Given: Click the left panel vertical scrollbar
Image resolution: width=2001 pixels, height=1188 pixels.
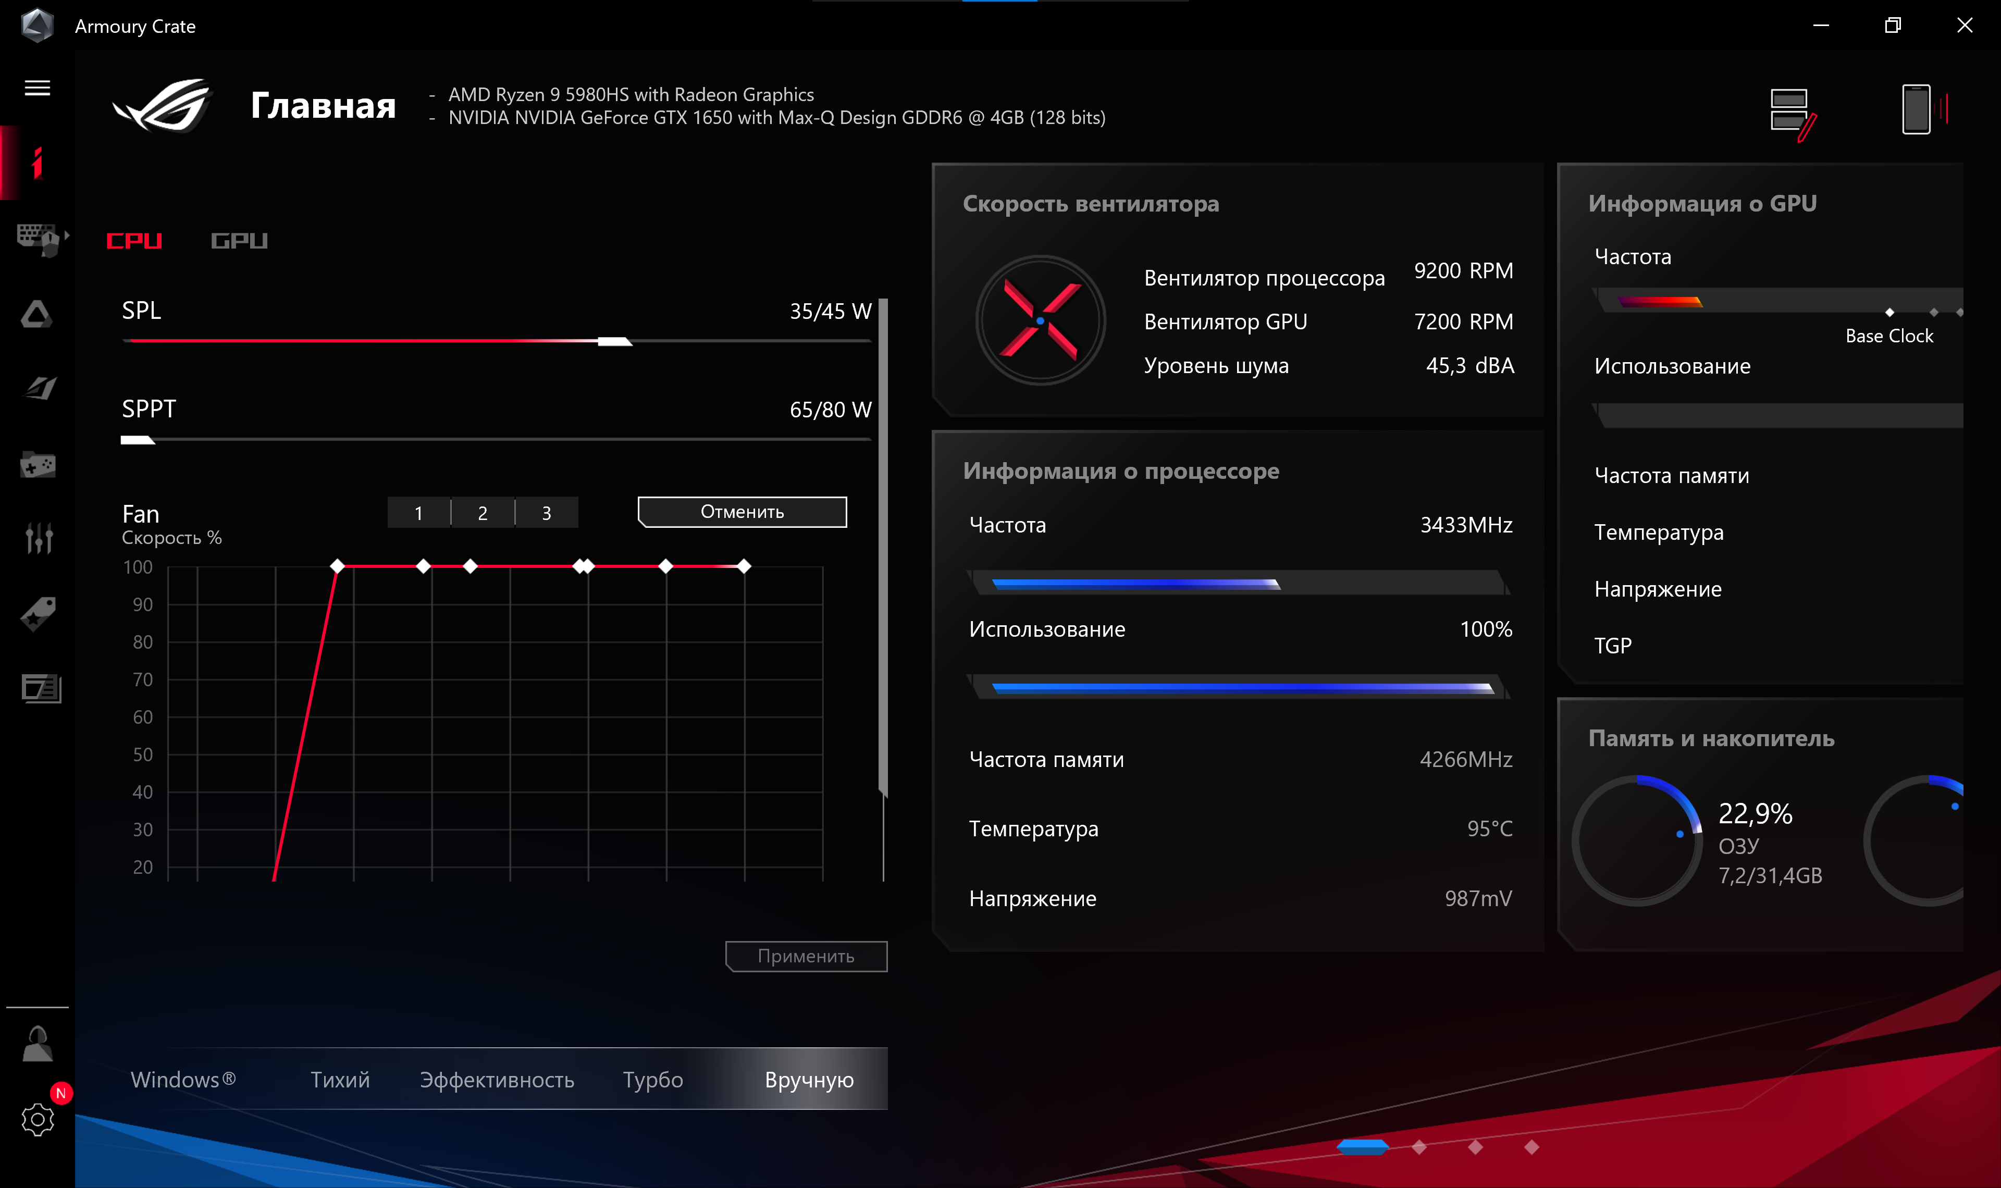Looking at the screenshot, I should [x=883, y=548].
